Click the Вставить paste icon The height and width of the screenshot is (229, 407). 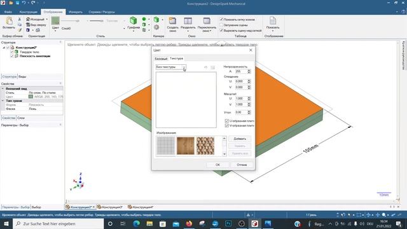[9, 21]
